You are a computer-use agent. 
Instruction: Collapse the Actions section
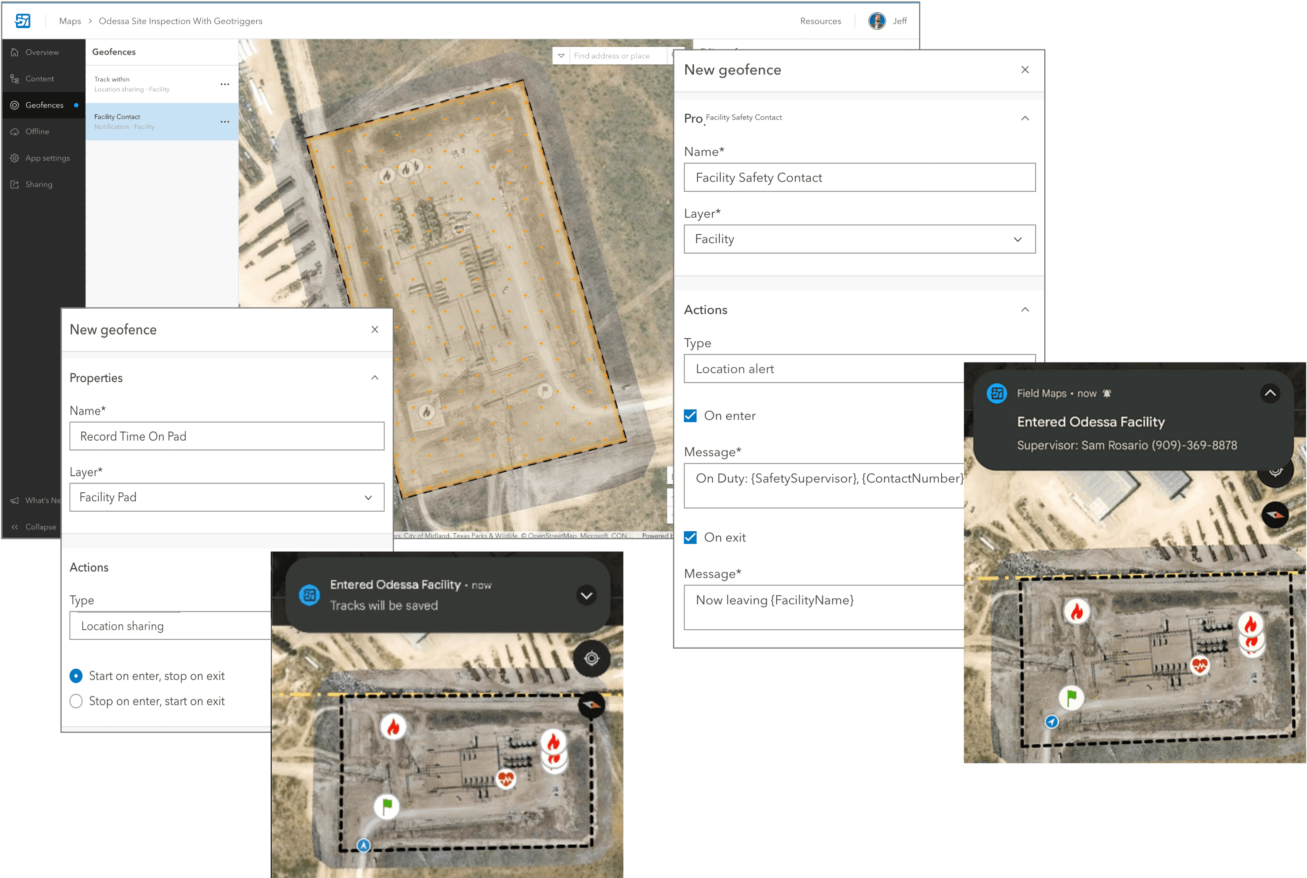pos(1025,309)
